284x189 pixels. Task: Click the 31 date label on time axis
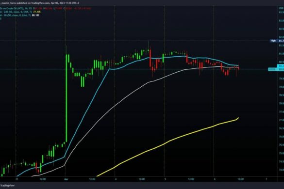(x=17, y=179)
